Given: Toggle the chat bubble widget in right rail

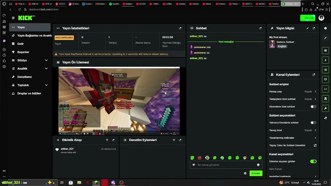Looking at the screenshot, I should [326, 79].
